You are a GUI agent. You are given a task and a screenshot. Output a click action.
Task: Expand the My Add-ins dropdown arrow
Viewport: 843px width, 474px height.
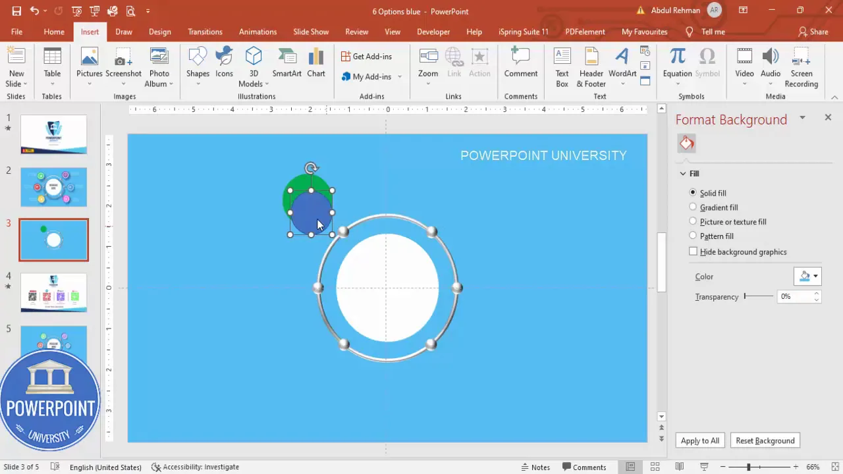coord(399,77)
